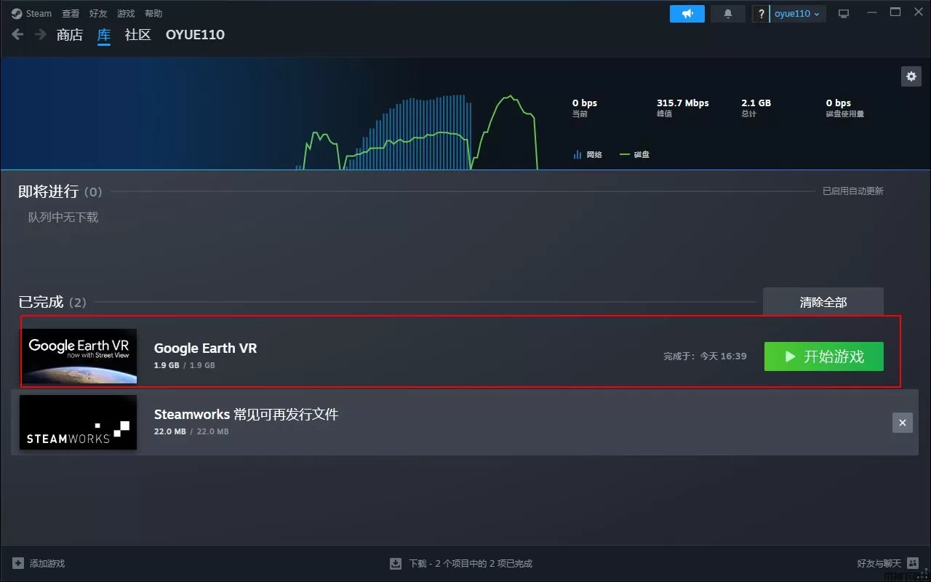Open the 社区 tab

tap(137, 34)
